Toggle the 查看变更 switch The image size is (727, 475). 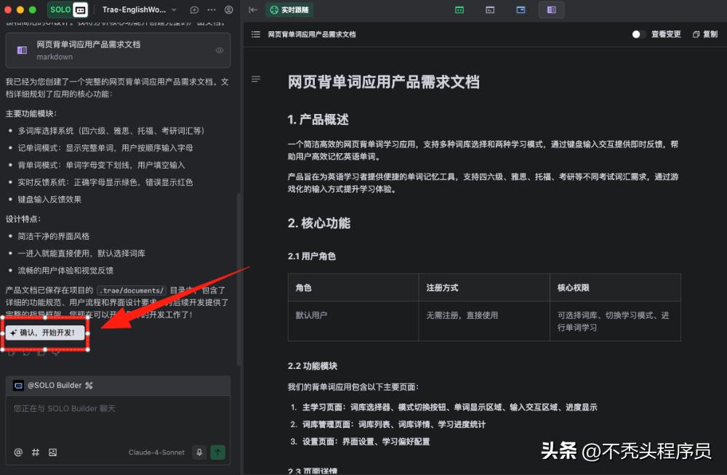[638, 34]
